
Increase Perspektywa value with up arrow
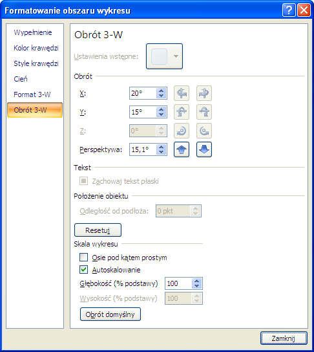click(161, 147)
